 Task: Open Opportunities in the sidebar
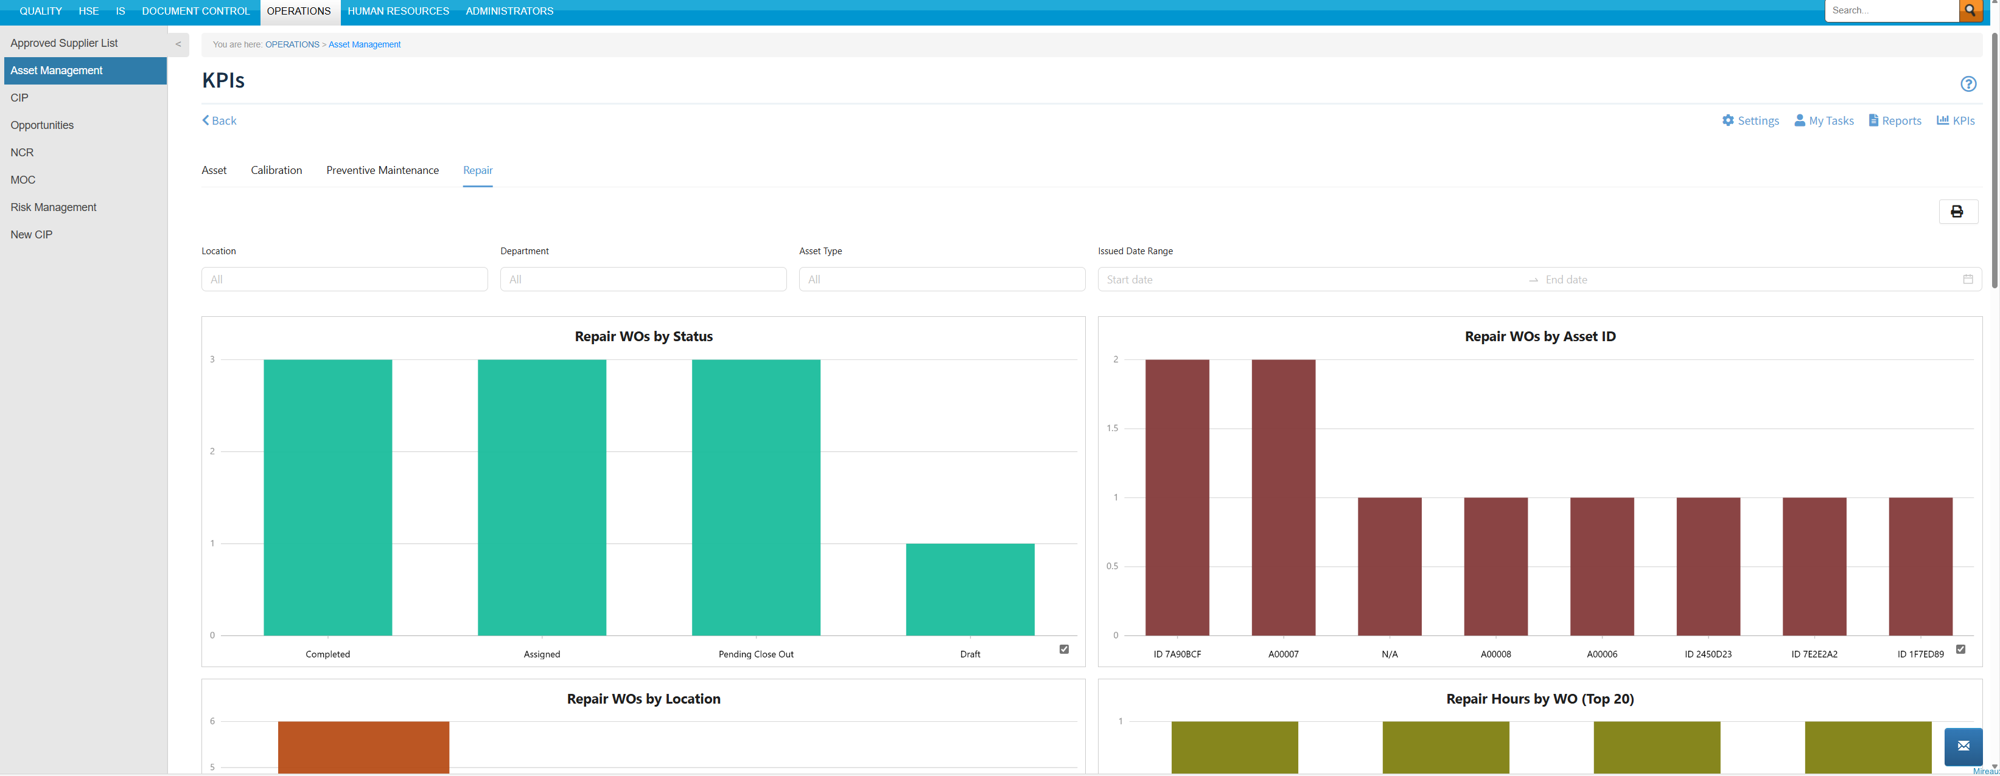click(x=84, y=125)
